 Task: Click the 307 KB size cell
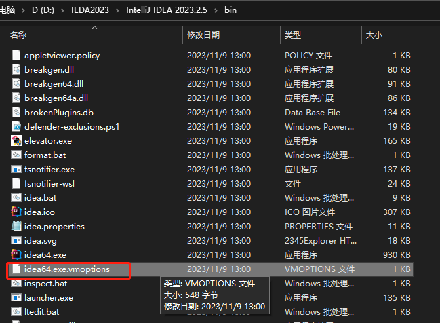click(x=397, y=212)
